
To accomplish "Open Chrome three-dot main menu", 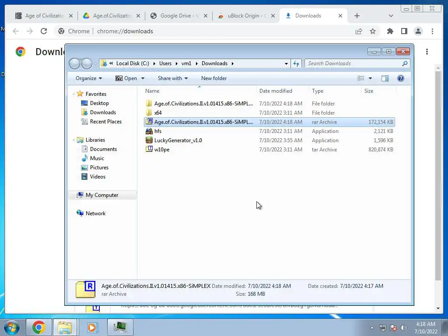I will tap(432, 31).
